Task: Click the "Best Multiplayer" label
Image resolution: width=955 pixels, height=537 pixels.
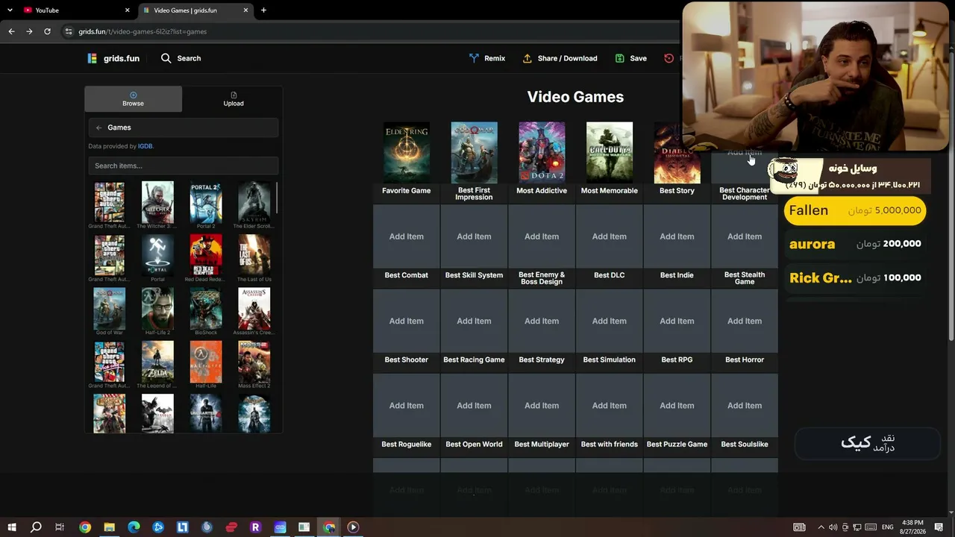Action: click(x=542, y=445)
